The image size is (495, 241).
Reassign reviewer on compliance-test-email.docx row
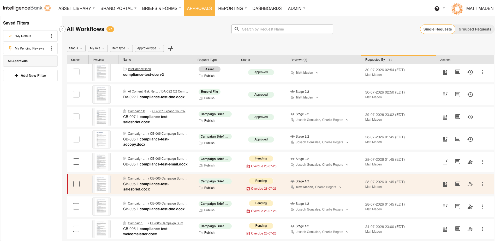coord(470,162)
